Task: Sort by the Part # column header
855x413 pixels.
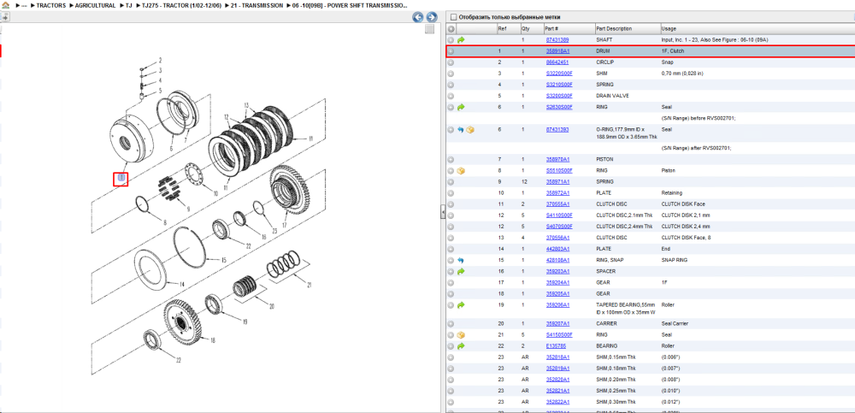Action: (x=551, y=28)
